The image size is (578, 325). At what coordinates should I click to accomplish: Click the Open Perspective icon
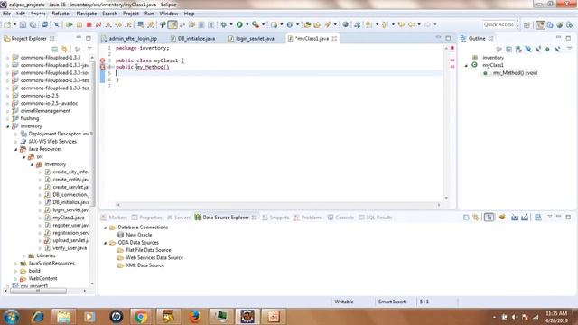tap(527, 24)
